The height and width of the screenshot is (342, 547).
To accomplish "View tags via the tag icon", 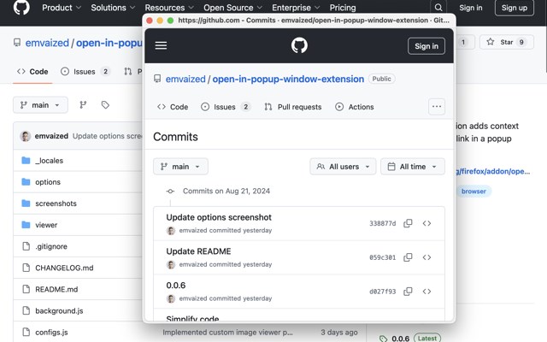I will [x=105, y=104].
